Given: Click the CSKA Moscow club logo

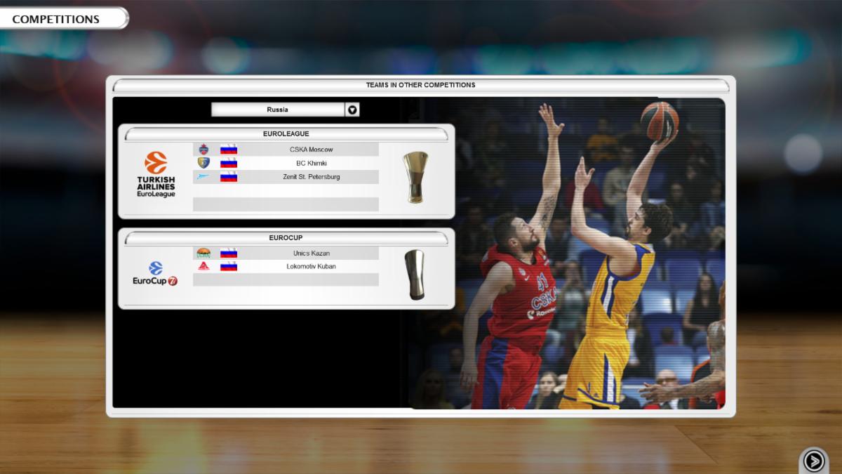Looking at the screenshot, I should pos(203,150).
